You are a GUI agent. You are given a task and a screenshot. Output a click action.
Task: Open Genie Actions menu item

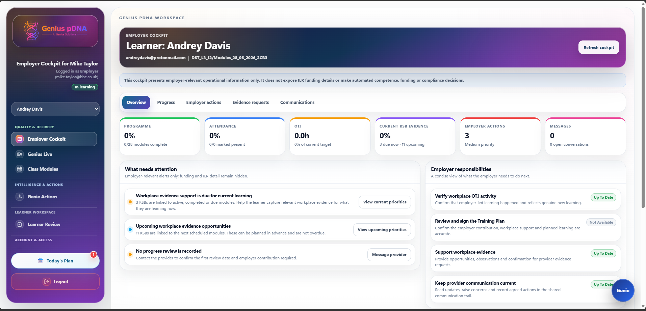(x=54, y=197)
